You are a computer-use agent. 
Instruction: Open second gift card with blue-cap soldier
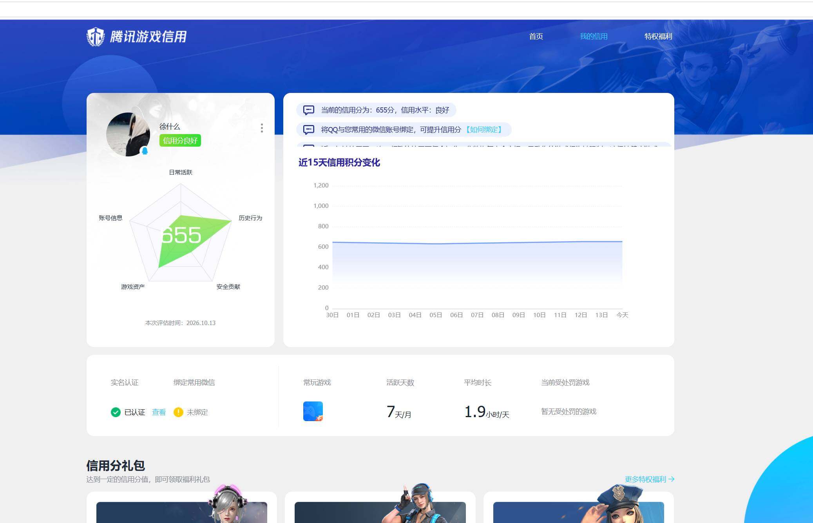tap(380, 507)
